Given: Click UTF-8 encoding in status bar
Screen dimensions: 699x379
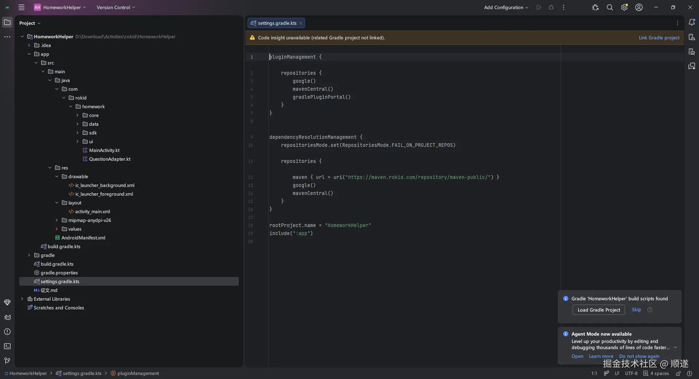Looking at the screenshot, I should (631, 374).
